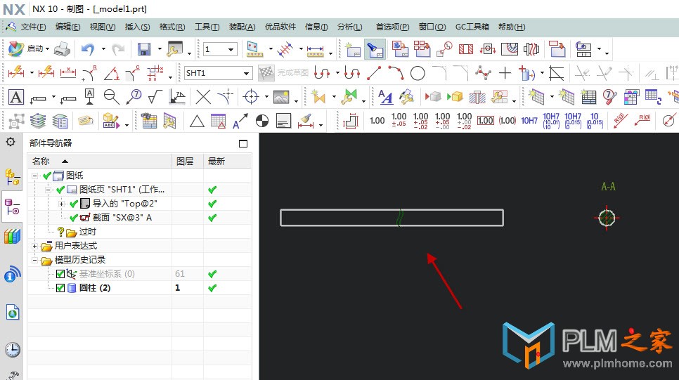Image resolution: width=679 pixels, height=380 pixels.
Task: Select the (1.00) reference dimension style
Action: (507, 121)
